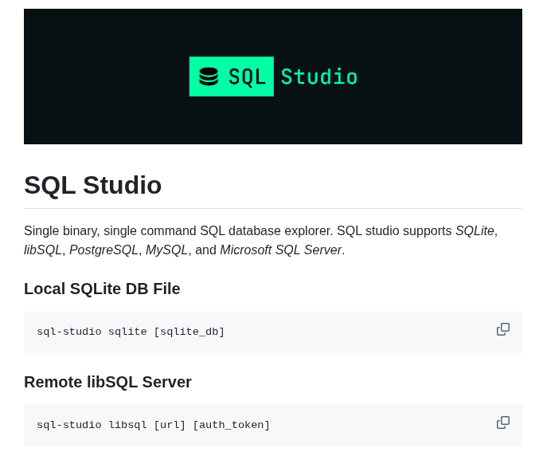Click the database icon in the banner logo
Image resolution: width=543 pixels, height=452 pixels.
click(209, 77)
